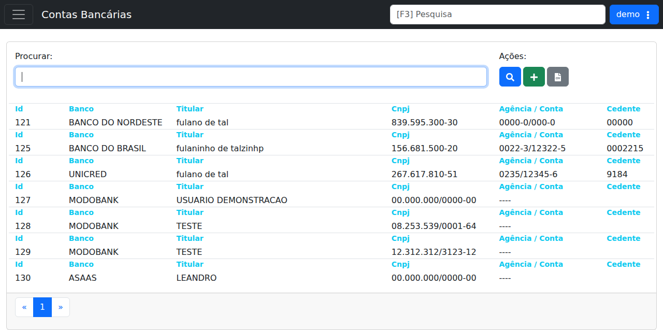This screenshot has width=663, height=330.
Task: Click the Contas Bancárias title
Action: tap(87, 15)
